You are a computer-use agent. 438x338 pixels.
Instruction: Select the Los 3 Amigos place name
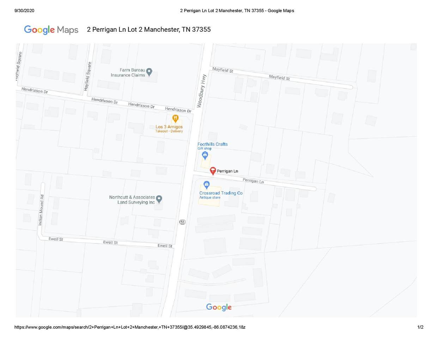[x=169, y=127]
